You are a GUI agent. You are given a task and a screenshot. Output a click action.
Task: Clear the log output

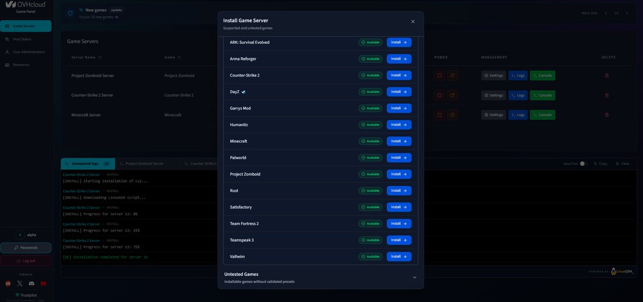coord(622,163)
